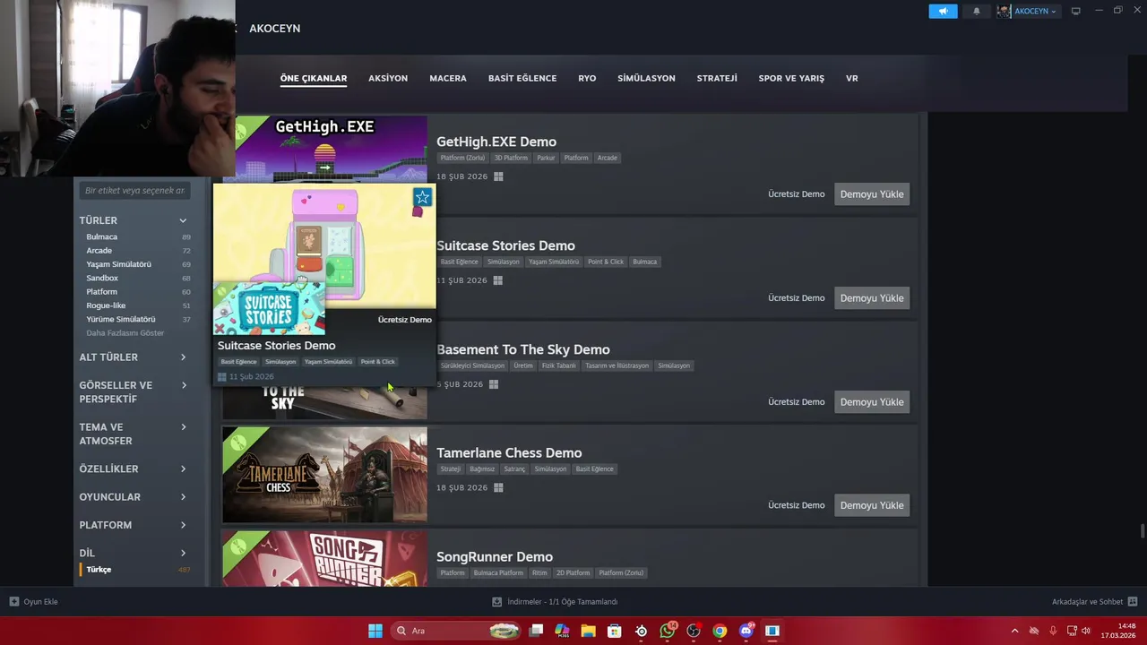Image resolution: width=1147 pixels, height=645 pixels.
Task: Open the Tamerlane Chess Demo title link
Action: coord(509,453)
